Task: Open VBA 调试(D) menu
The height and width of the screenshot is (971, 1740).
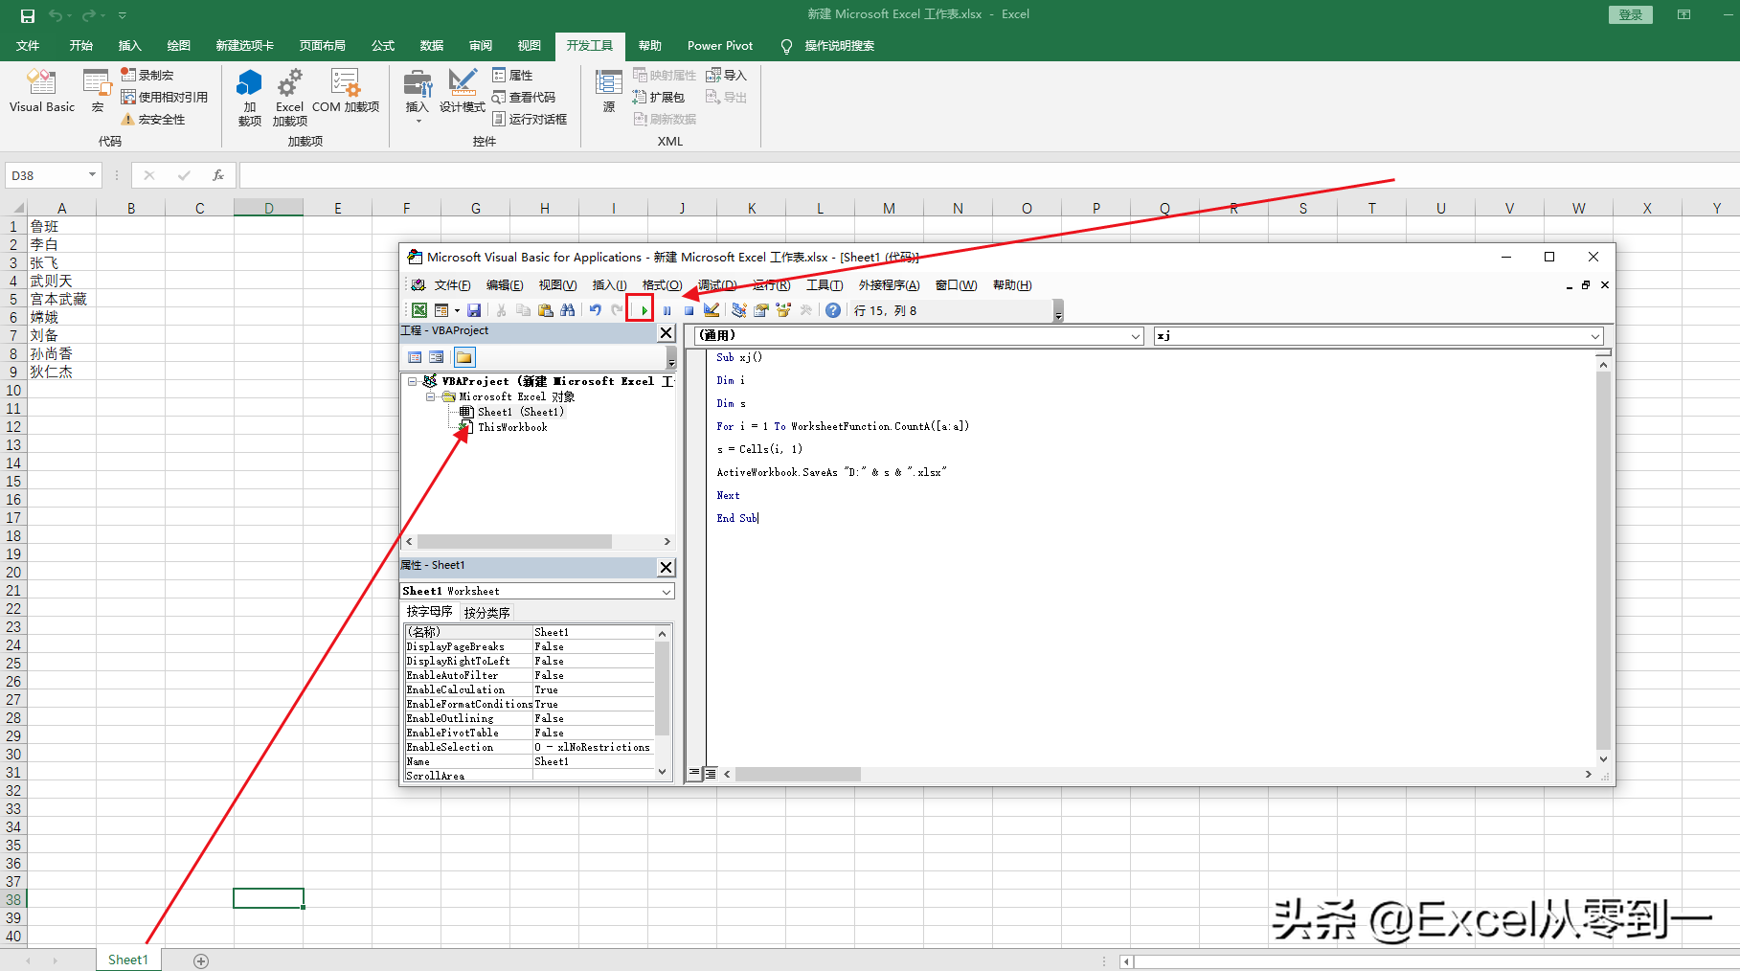Action: tap(717, 284)
